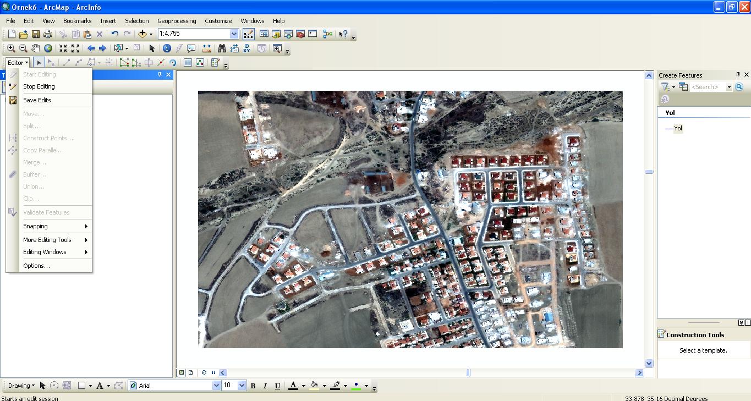The height and width of the screenshot is (401, 751).
Task: Open Organize Templates in Create Features
Action: point(683,87)
